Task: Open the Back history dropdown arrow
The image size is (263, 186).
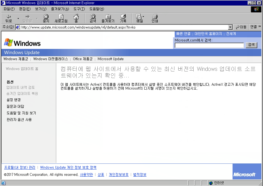Action: point(18,18)
